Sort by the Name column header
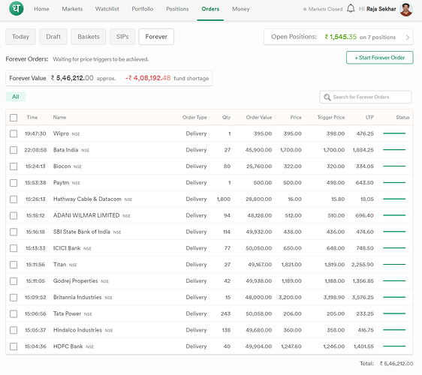 point(59,118)
